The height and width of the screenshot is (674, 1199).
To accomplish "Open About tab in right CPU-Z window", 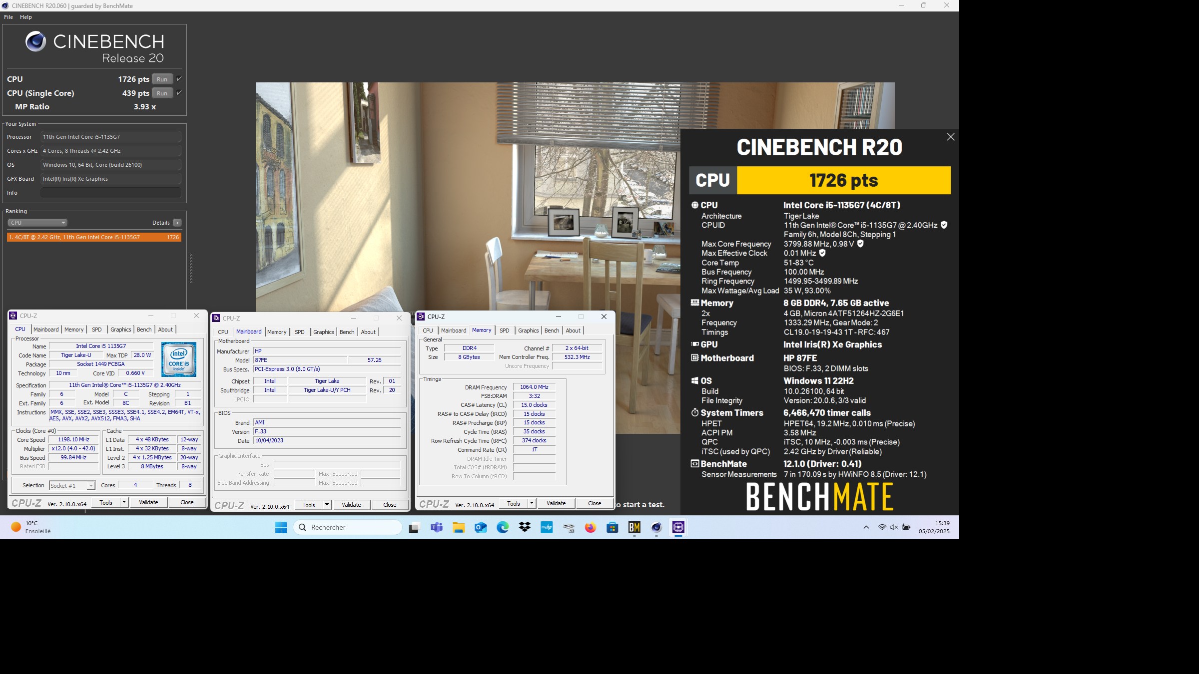I will point(573,331).
